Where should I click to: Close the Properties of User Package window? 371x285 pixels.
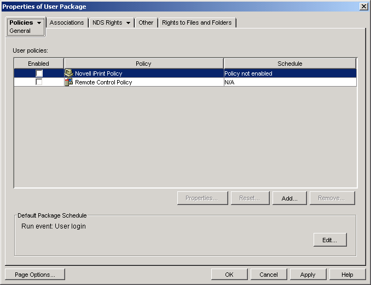point(363,7)
